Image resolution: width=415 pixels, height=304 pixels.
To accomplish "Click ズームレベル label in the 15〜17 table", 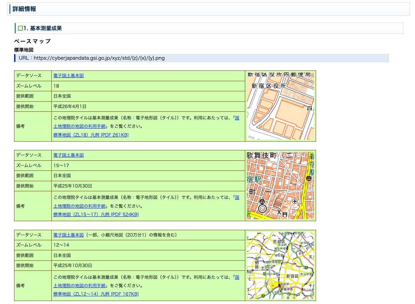I will (29, 165).
